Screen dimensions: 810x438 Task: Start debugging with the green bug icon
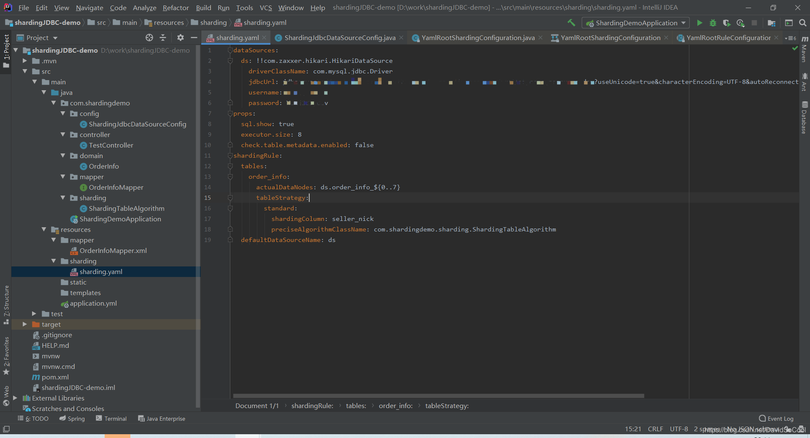click(713, 23)
